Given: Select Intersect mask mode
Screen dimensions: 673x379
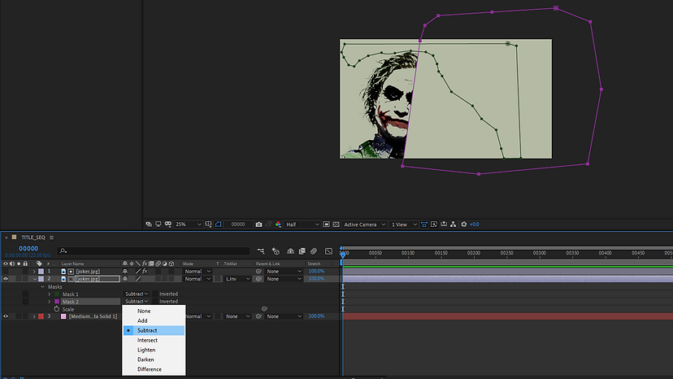Looking at the screenshot, I should tap(154, 340).
